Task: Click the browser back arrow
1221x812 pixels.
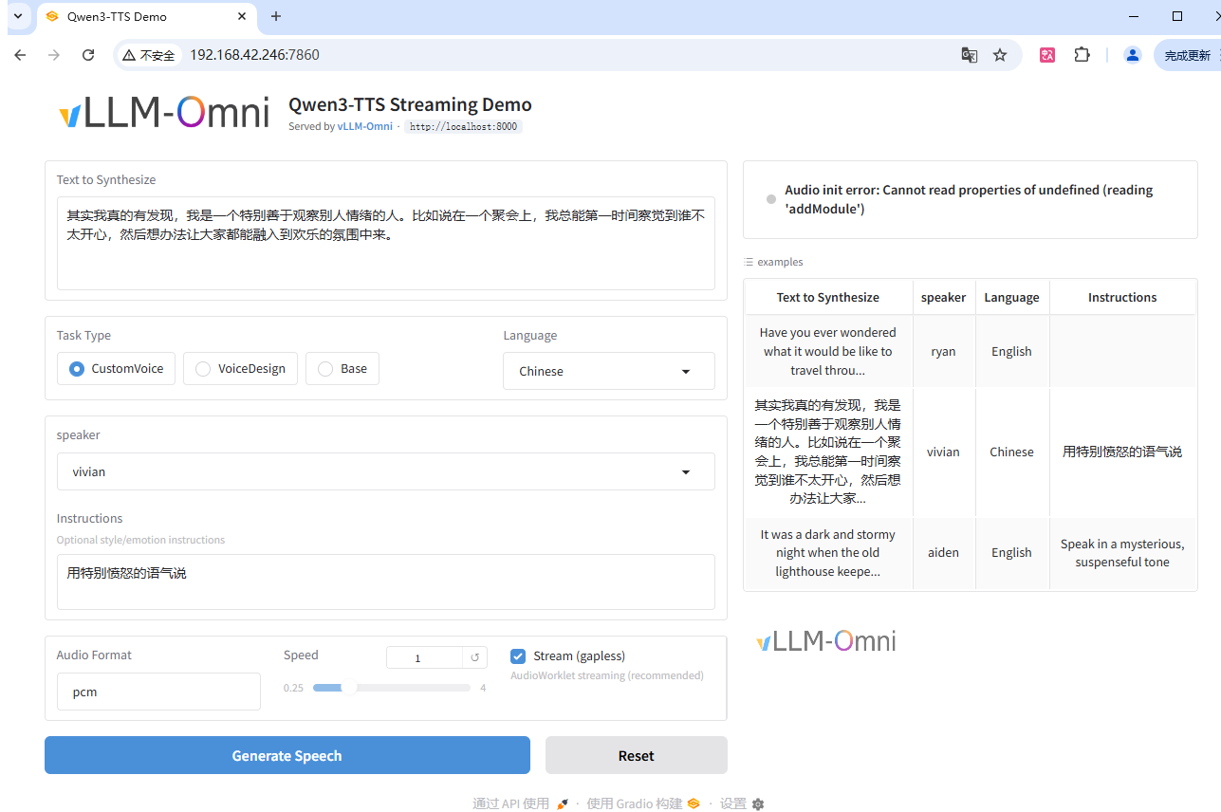Action: pyautogui.click(x=20, y=55)
